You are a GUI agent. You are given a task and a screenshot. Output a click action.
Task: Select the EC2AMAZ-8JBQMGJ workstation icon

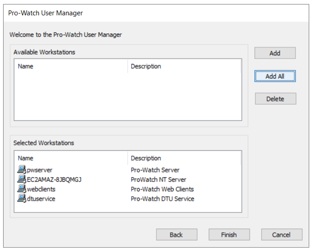click(22, 179)
